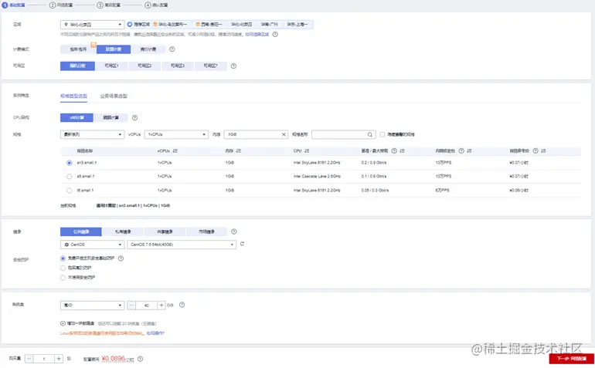Increase system disk size with plus button
The width and height of the screenshot is (595, 368).
pos(161,305)
